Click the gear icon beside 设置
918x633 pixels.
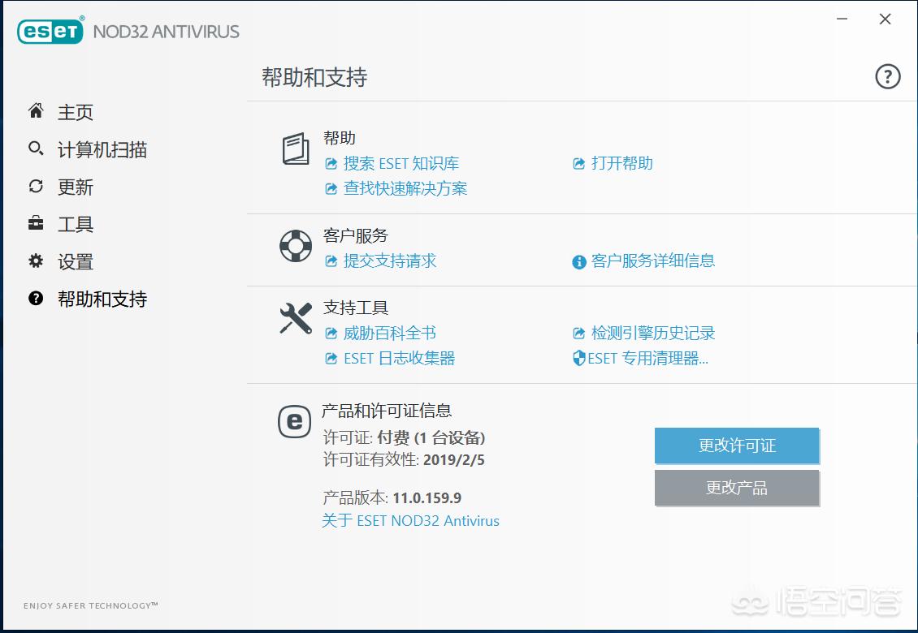(36, 261)
